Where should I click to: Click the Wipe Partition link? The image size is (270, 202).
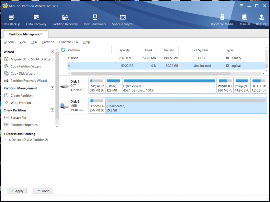(21, 103)
